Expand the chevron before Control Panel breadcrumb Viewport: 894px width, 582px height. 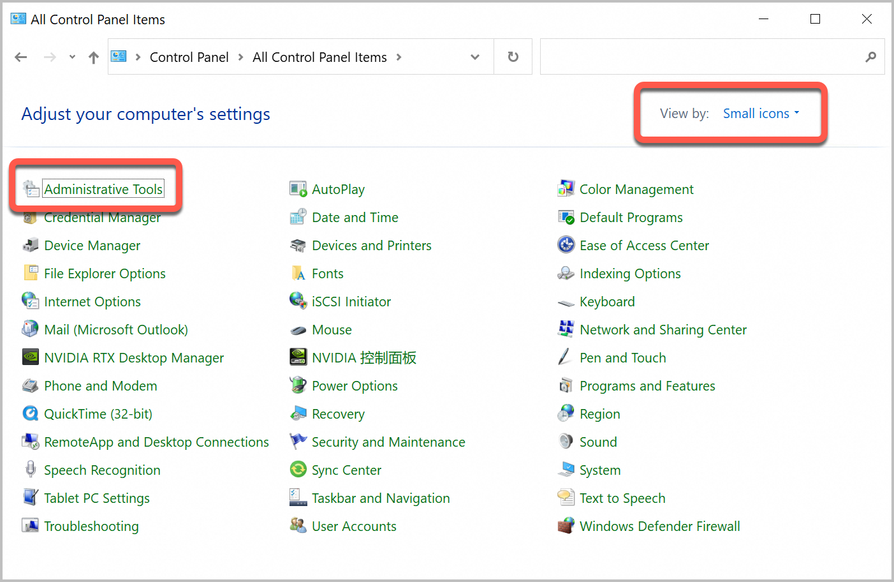[x=138, y=57]
